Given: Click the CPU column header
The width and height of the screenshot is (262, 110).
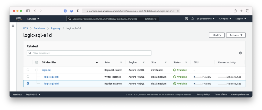Looking at the screenshot, I should [196, 62].
